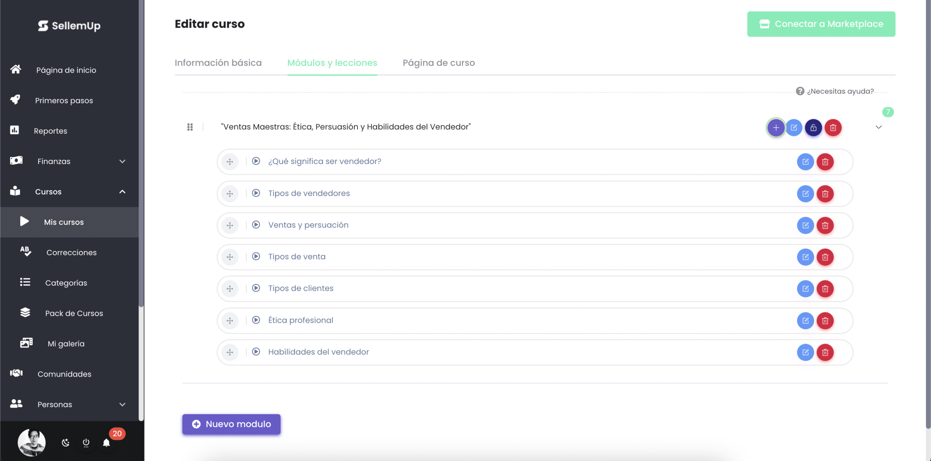Edit the '¿Qué significa ser vendedor?' lesson
This screenshot has width=931, height=461.
click(x=806, y=162)
